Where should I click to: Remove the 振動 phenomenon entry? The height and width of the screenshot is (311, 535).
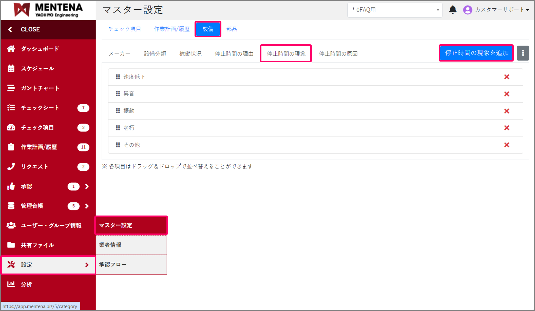tap(507, 111)
